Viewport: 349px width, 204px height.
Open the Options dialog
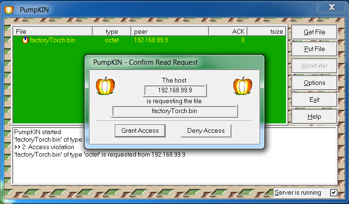point(314,83)
